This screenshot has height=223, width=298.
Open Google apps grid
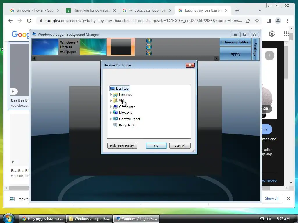pos(286,34)
